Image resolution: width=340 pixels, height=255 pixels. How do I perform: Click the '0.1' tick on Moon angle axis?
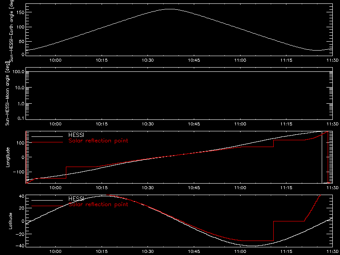coord(21,119)
